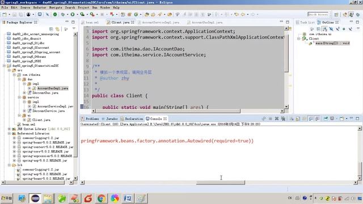Expand IAccountDao.java tree node
Image resolution: width=363 pixels, height=204 pixels.
tap(24, 93)
